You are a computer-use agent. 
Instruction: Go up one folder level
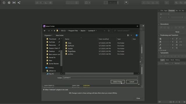pos(54,31)
